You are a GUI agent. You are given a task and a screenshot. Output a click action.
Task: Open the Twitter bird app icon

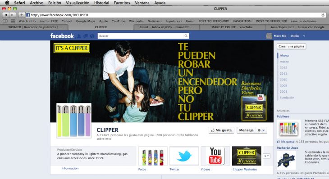point(184,156)
